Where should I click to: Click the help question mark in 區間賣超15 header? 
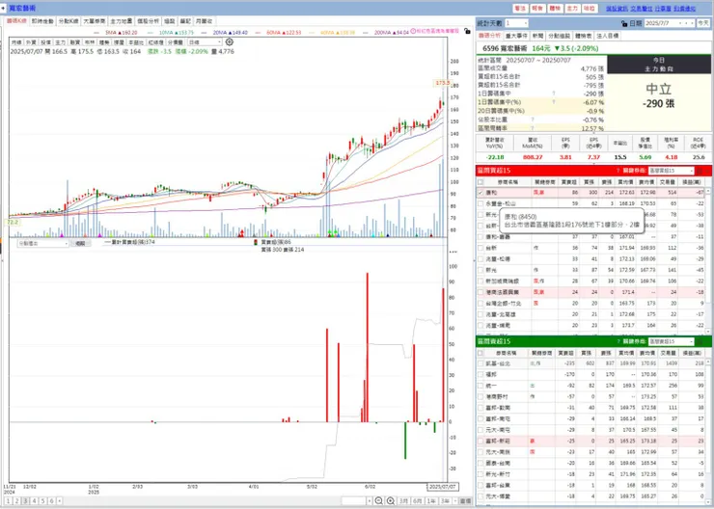(618, 341)
